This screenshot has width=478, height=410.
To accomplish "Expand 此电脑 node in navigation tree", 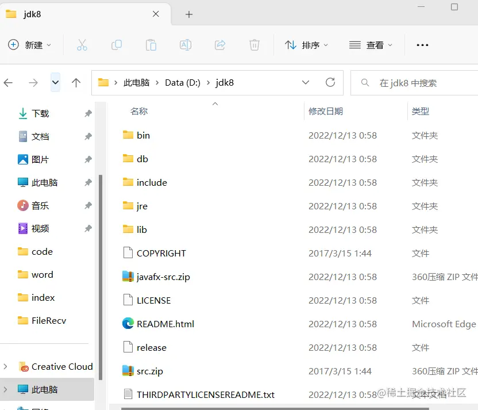I will (5, 389).
